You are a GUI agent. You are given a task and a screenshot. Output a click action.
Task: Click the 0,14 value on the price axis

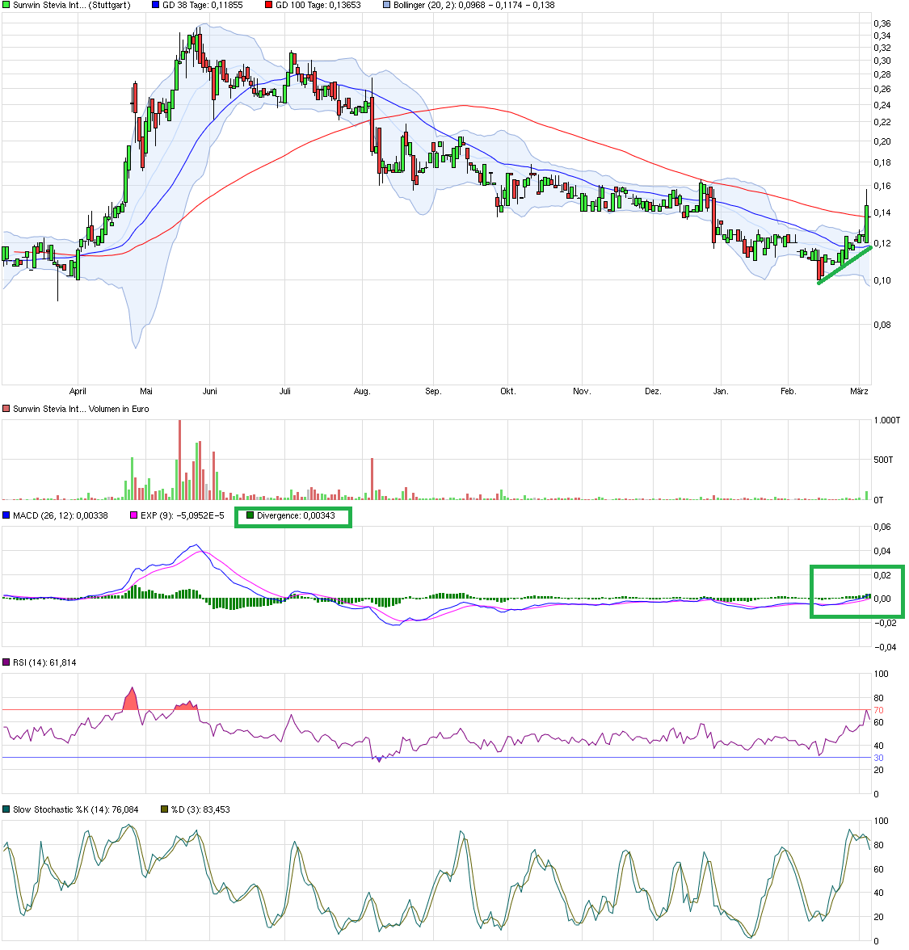(882, 212)
